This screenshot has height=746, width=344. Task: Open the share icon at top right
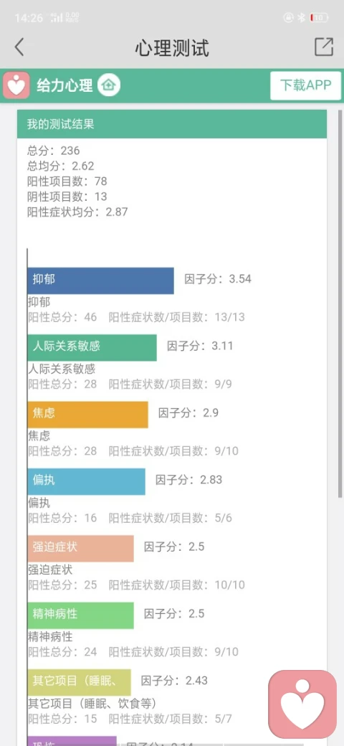[x=324, y=47]
